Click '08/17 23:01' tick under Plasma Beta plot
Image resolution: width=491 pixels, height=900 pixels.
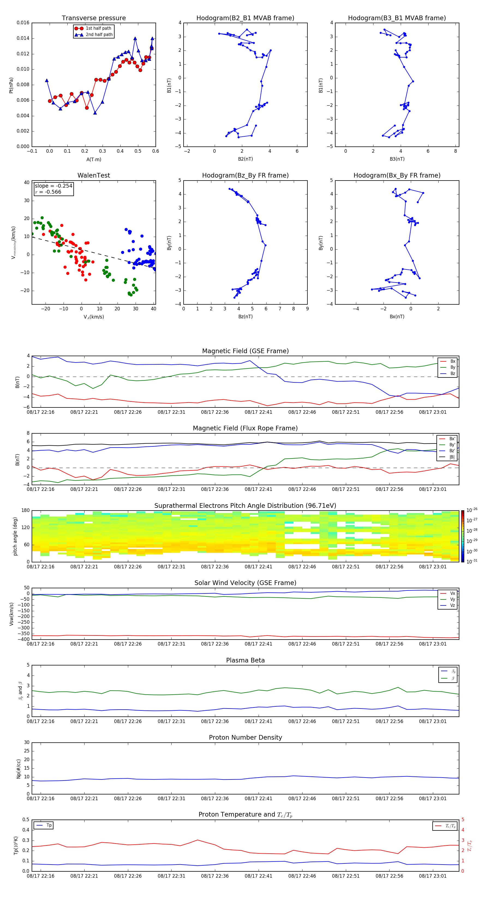[x=433, y=721]
